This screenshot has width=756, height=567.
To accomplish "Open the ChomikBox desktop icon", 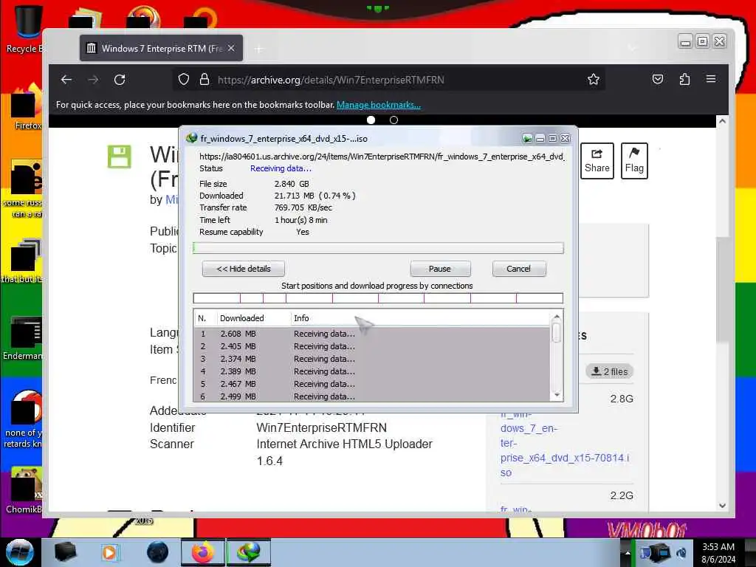I will click(x=24, y=490).
